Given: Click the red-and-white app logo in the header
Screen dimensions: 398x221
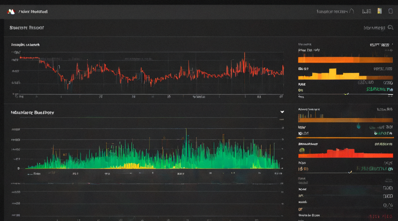Looking at the screenshot, I should [11, 11].
